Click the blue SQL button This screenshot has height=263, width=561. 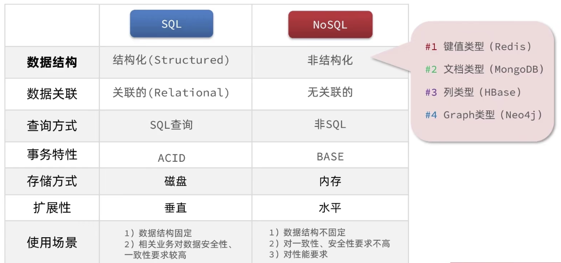171,24
